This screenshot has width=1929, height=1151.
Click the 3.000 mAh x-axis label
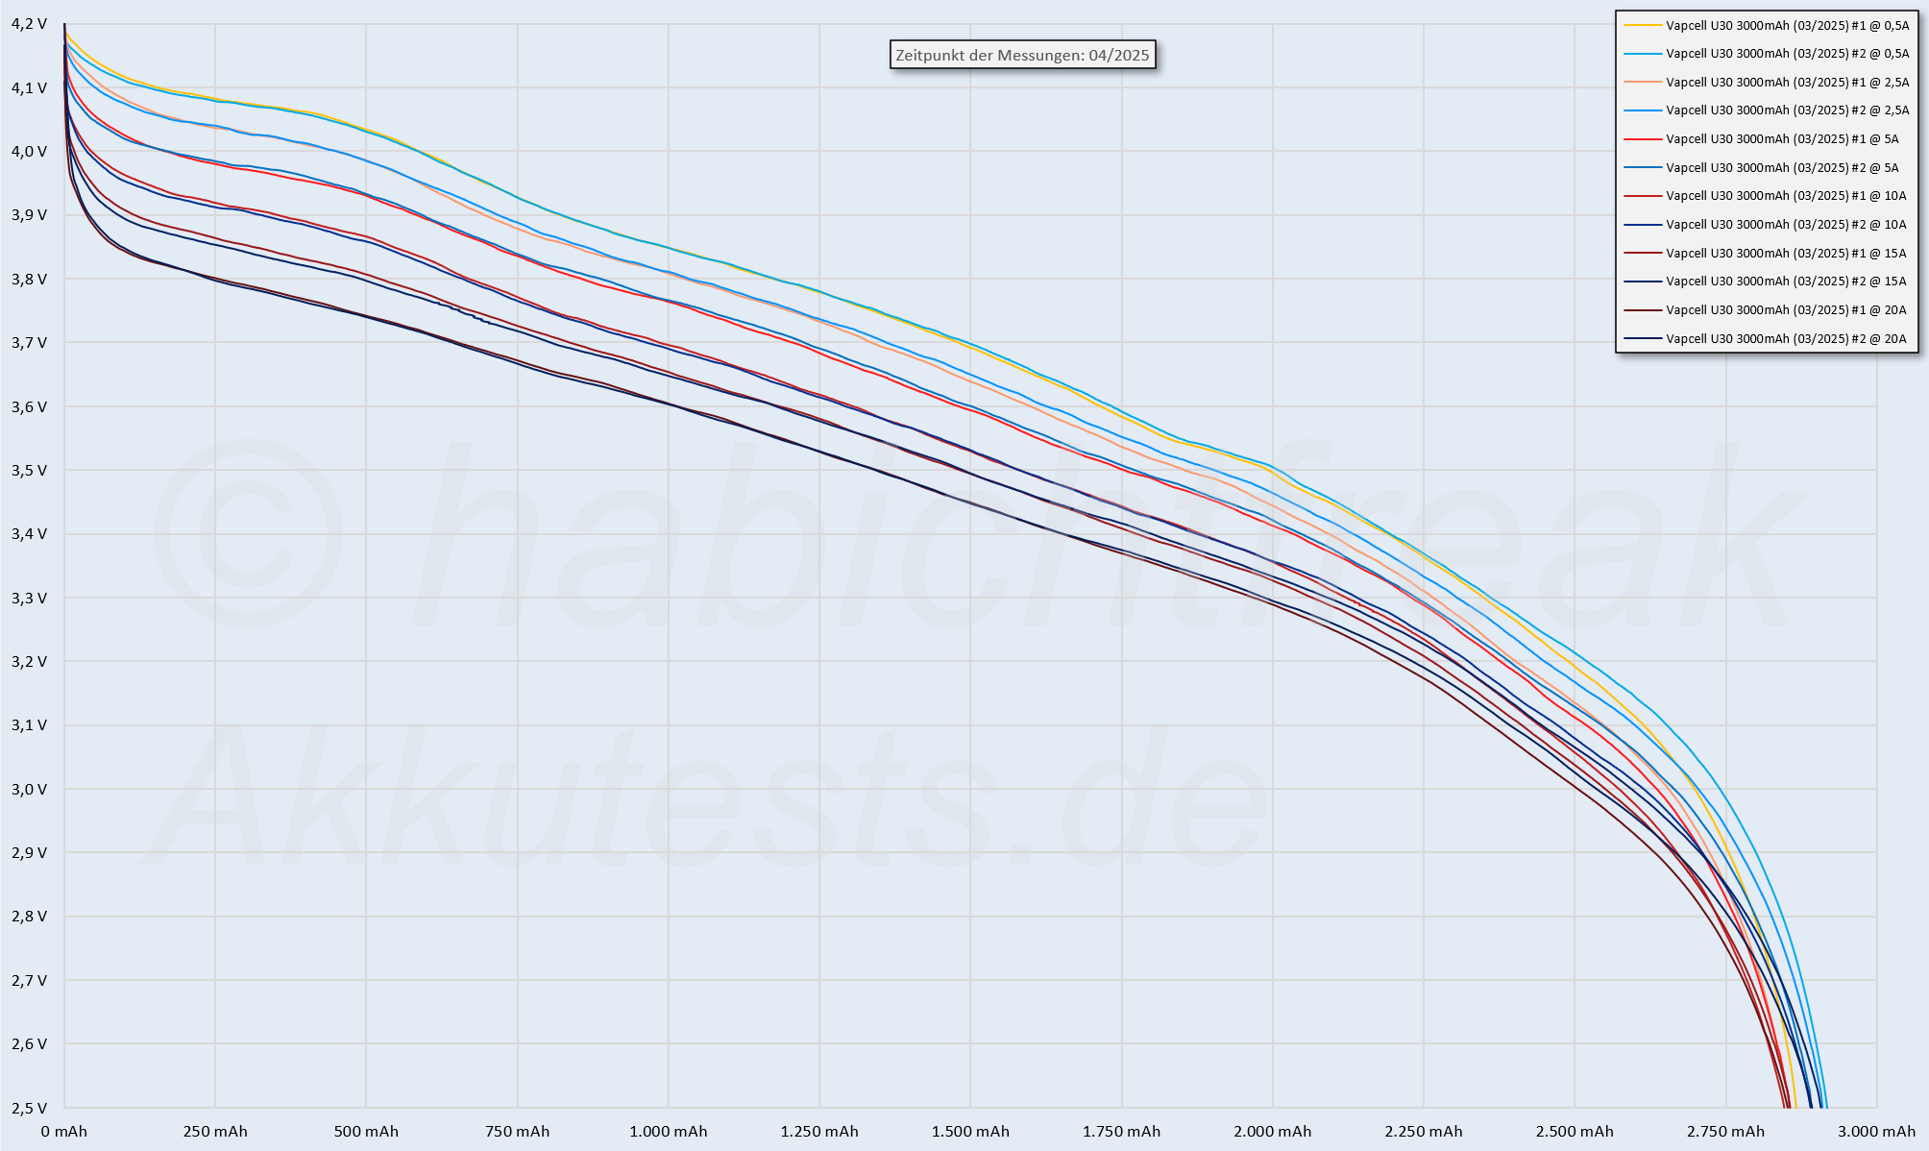1876,1132
